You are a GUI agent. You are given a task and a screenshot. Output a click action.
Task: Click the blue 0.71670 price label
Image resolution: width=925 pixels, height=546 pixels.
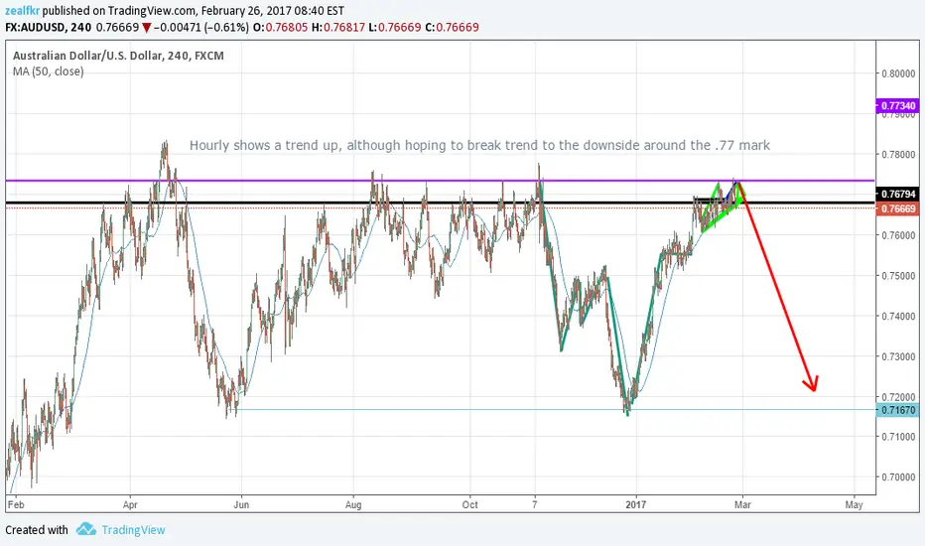(898, 410)
